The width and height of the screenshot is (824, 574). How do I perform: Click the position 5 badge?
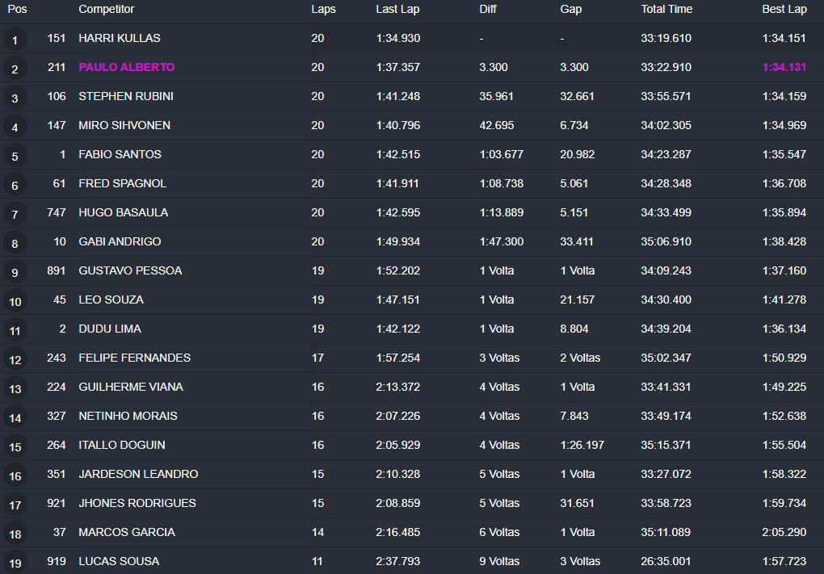coord(15,156)
